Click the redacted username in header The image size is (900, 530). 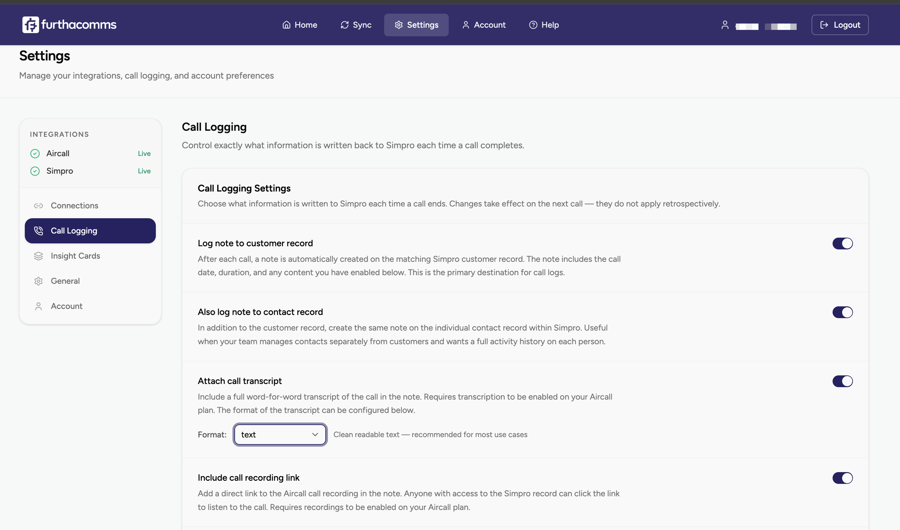tap(766, 26)
